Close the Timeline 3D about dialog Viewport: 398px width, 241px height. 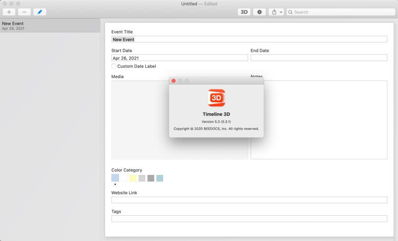[x=174, y=81]
